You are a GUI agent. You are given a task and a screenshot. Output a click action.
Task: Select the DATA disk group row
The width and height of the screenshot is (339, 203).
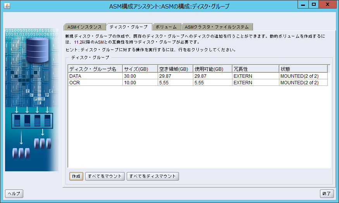(x=198, y=76)
